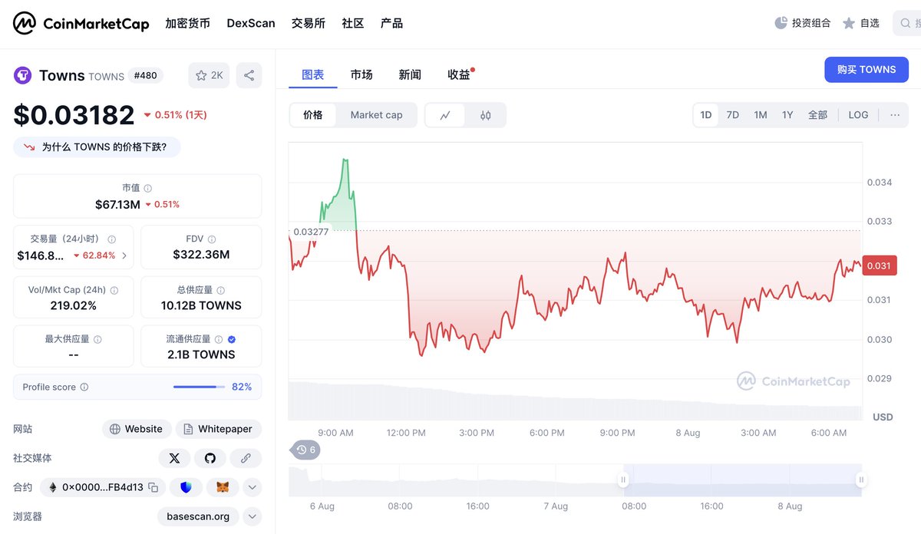This screenshot has height=534, width=921.
Task: Click the left handle of range slider
Action: [623, 480]
